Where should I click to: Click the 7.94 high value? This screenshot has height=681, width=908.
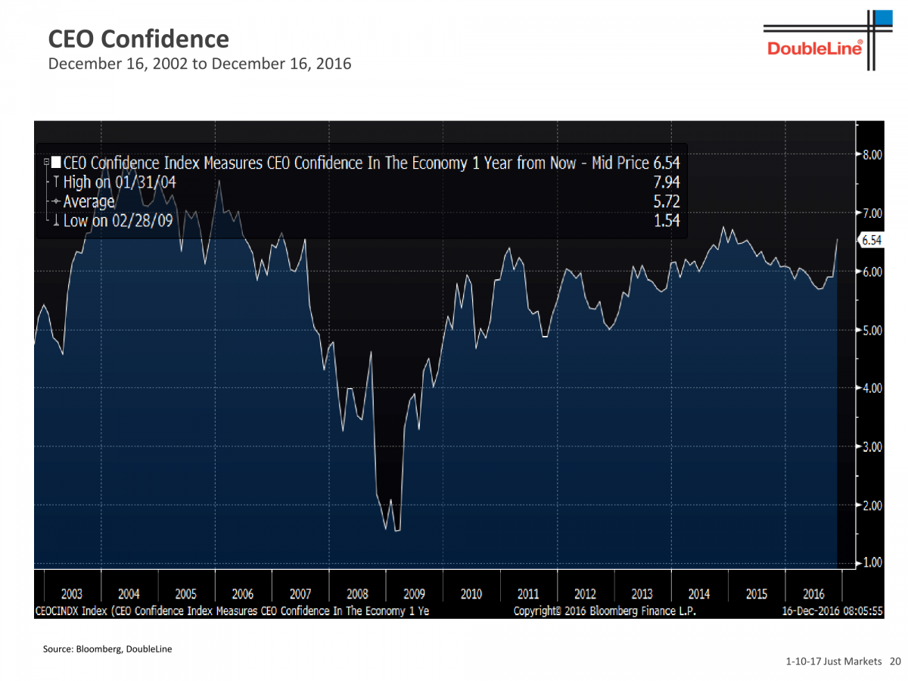pos(667,182)
